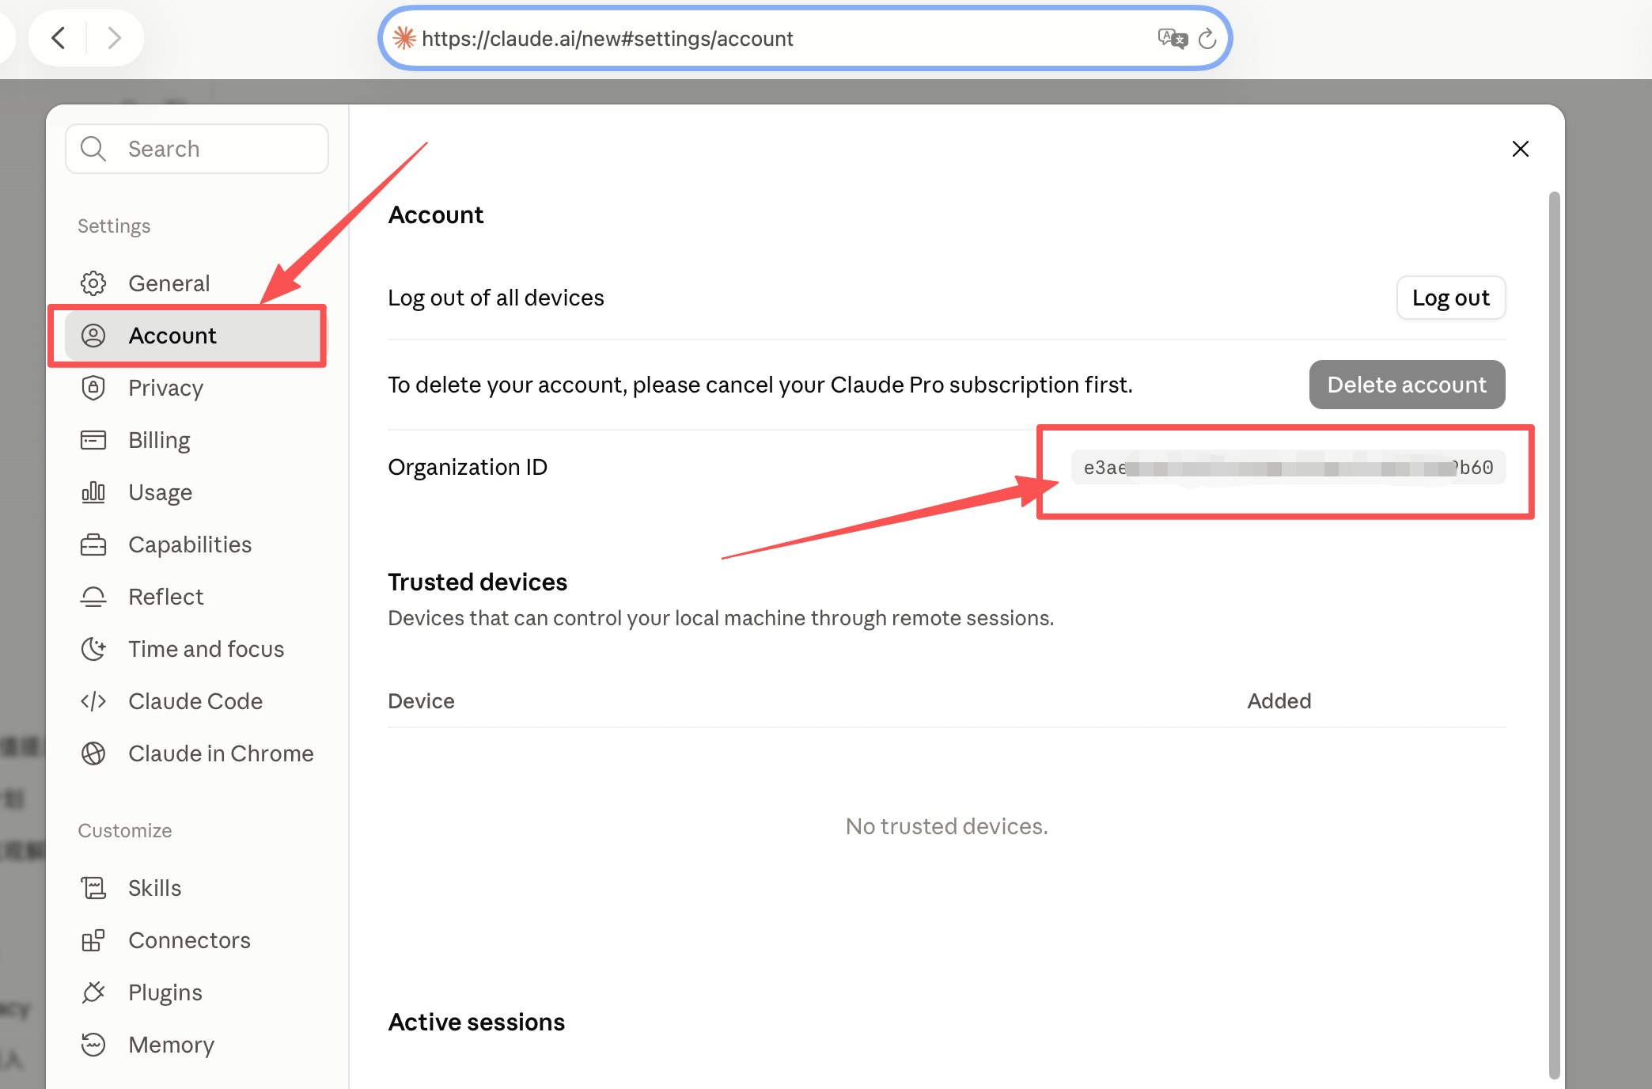Click the Claude in Chrome icon
The width and height of the screenshot is (1652, 1089).
click(x=93, y=753)
